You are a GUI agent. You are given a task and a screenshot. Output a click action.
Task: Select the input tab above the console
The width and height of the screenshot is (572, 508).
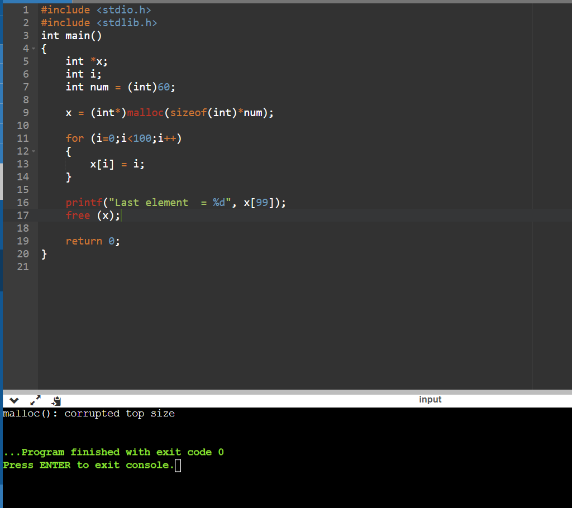(x=430, y=399)
